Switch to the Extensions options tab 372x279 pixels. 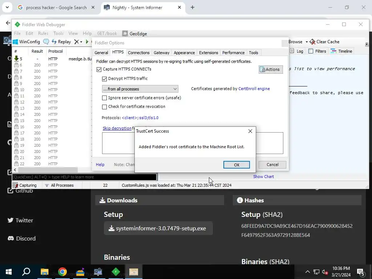(x=209, y=53)
